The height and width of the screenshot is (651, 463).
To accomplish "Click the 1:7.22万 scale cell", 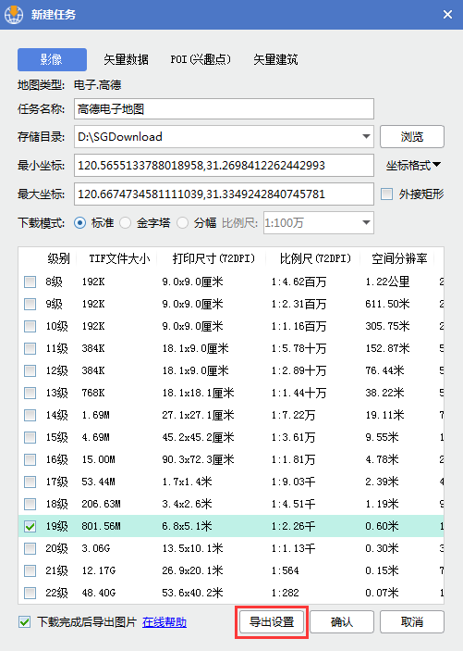I will (x=293, y=415).
